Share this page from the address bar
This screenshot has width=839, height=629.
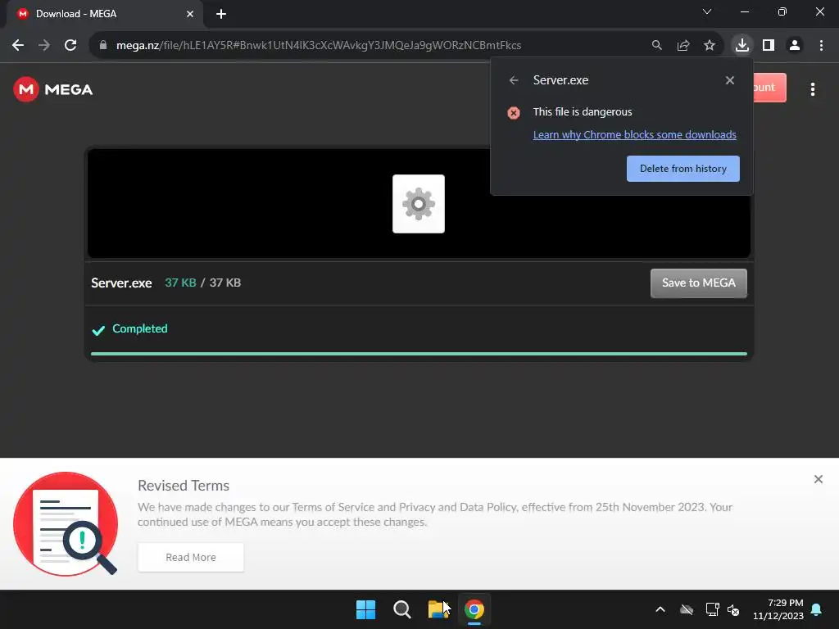pyautogui.click(x=683, y=46)
